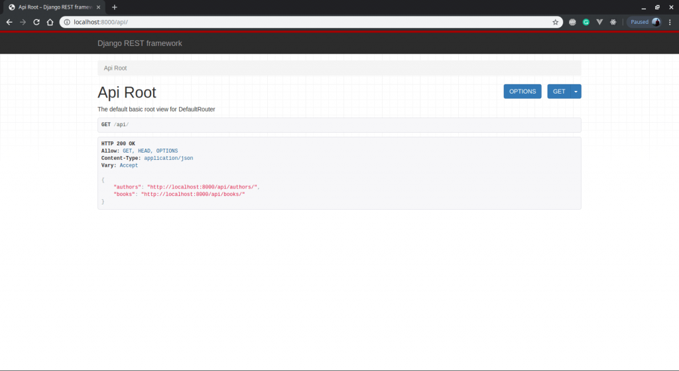This screenshot has width=679, height=371.
Task: Click the GET button
Action: pyautogui.click(x=558, y=92)
